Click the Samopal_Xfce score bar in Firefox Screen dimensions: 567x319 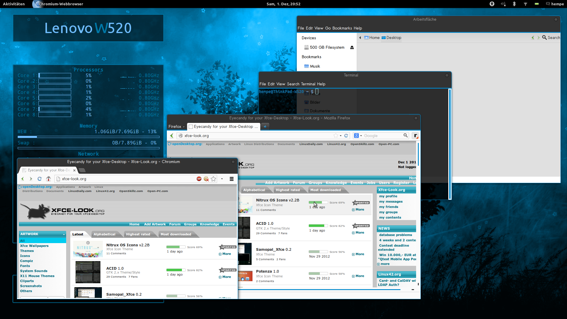point(318,252)
